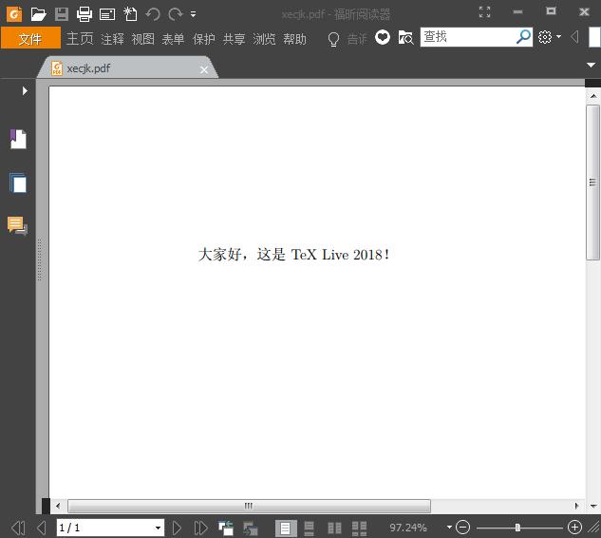This screenshot has width=601, height=538.
Task: Switch to the 表单 tab
Action: (x=173, y=39)
